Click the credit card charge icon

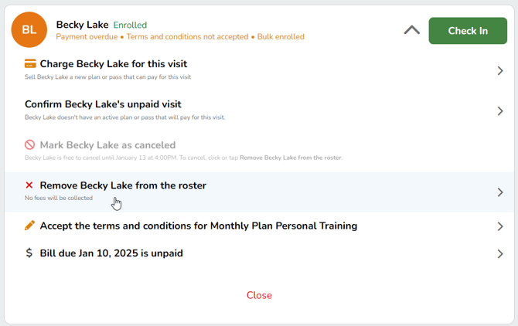click(30, 64)
